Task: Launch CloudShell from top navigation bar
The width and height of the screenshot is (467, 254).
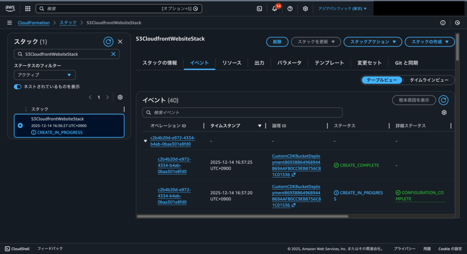Action: coord(259,8)
